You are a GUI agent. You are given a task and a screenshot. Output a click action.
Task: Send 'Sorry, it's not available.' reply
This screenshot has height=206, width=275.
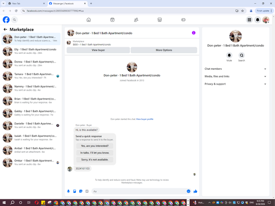click(x=95, y=160)
